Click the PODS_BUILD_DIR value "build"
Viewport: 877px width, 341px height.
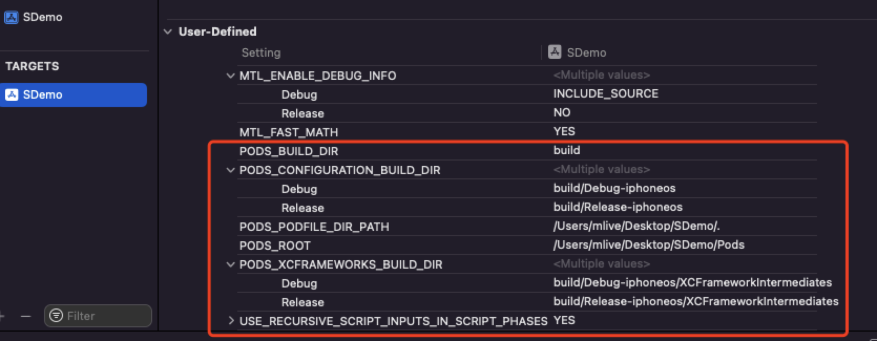(x=567, y=150)
